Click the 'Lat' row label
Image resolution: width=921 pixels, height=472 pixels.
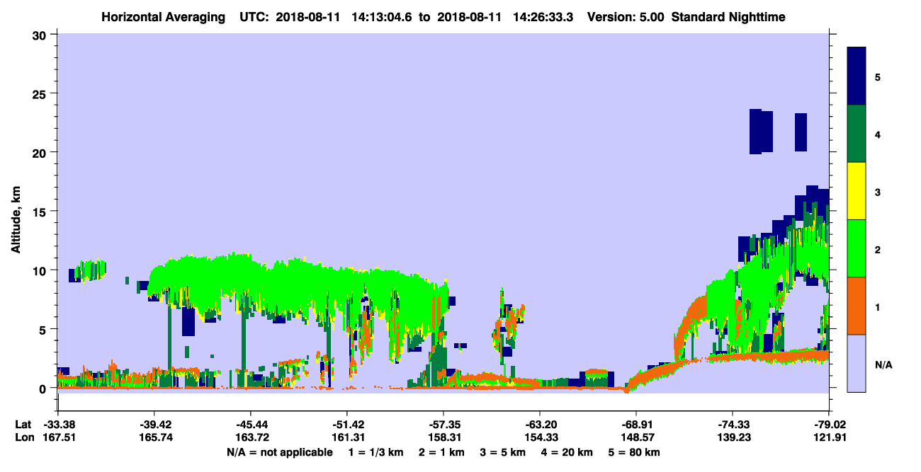tap(23, 425)
